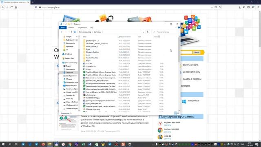Select the temp folder

[88, 55]
